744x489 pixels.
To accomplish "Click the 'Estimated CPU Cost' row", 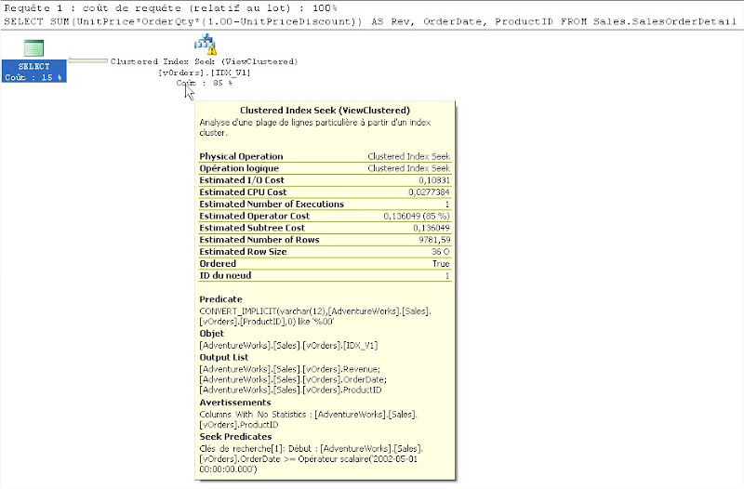I will [x=325, y=192].
